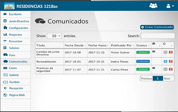The height and width of the screenshot is (112, 178).
Task: Sort by Publicado Por column
Action: tap(123, 45)
